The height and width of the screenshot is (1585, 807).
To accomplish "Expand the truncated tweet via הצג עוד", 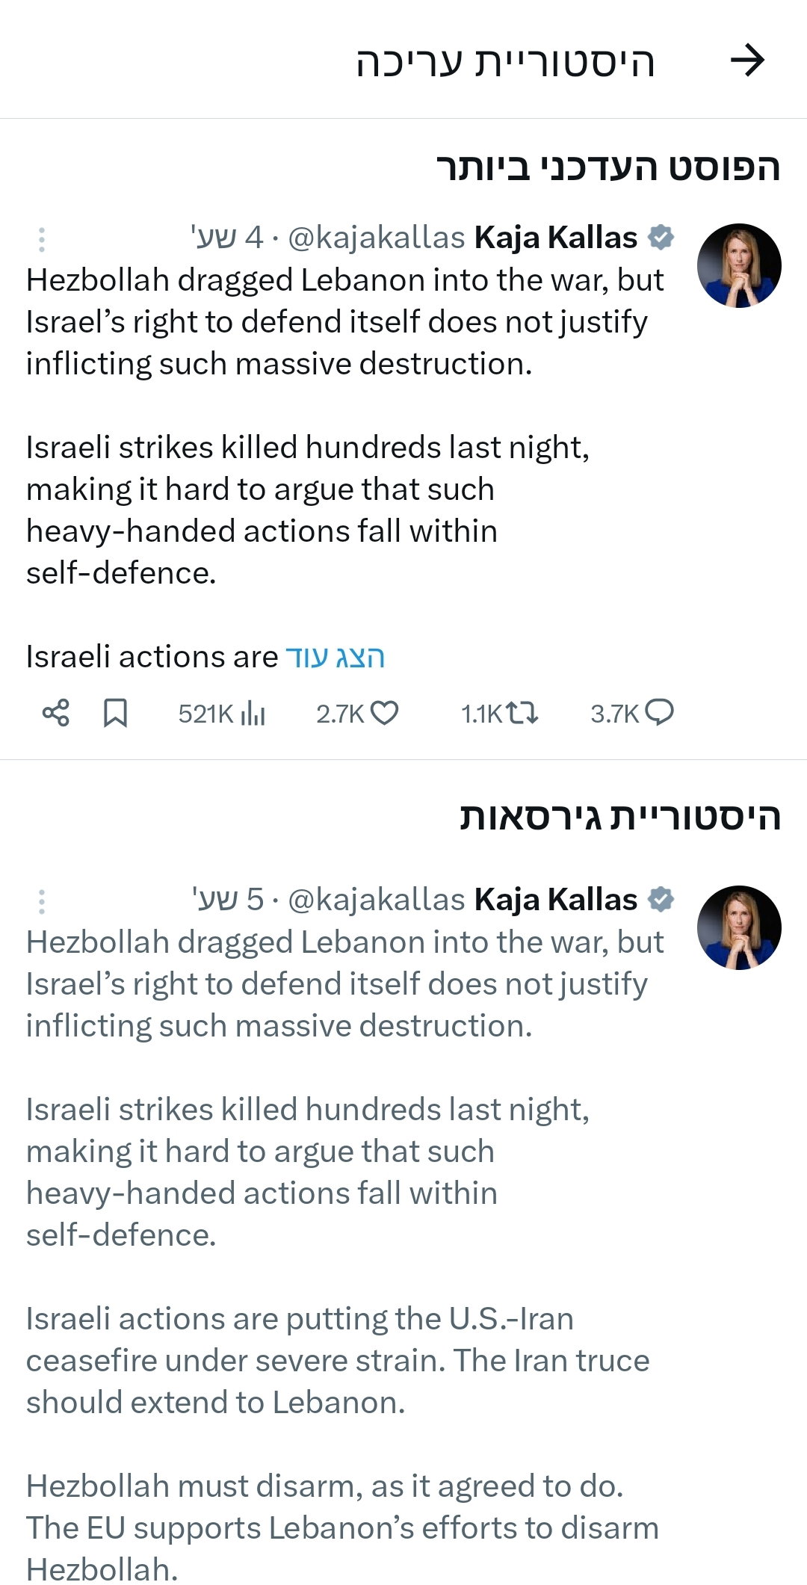I will [x=338, y=658].
